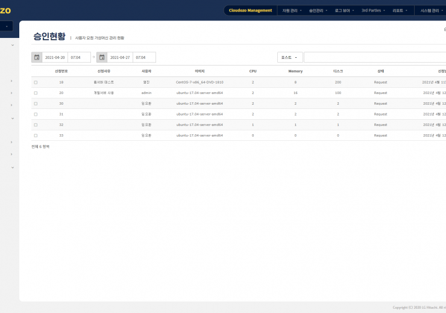Open the 승인관리 navigation menu
This screenshot has height=313, width=446.
[319, 10]
